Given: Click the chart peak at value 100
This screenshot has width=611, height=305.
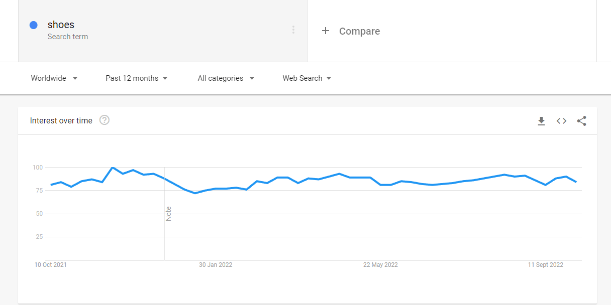Looking at the screenshot, I should [x=112, y=168].
